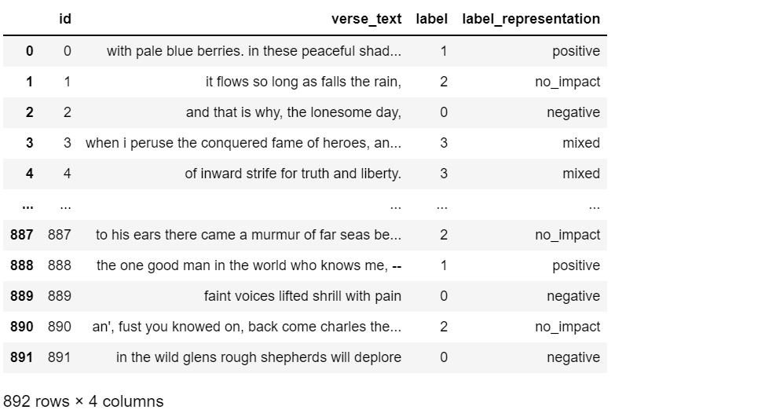Click the '892 rows × 4 columns' summary text
This screenshot has width=765, height=417.
(83, 401)
